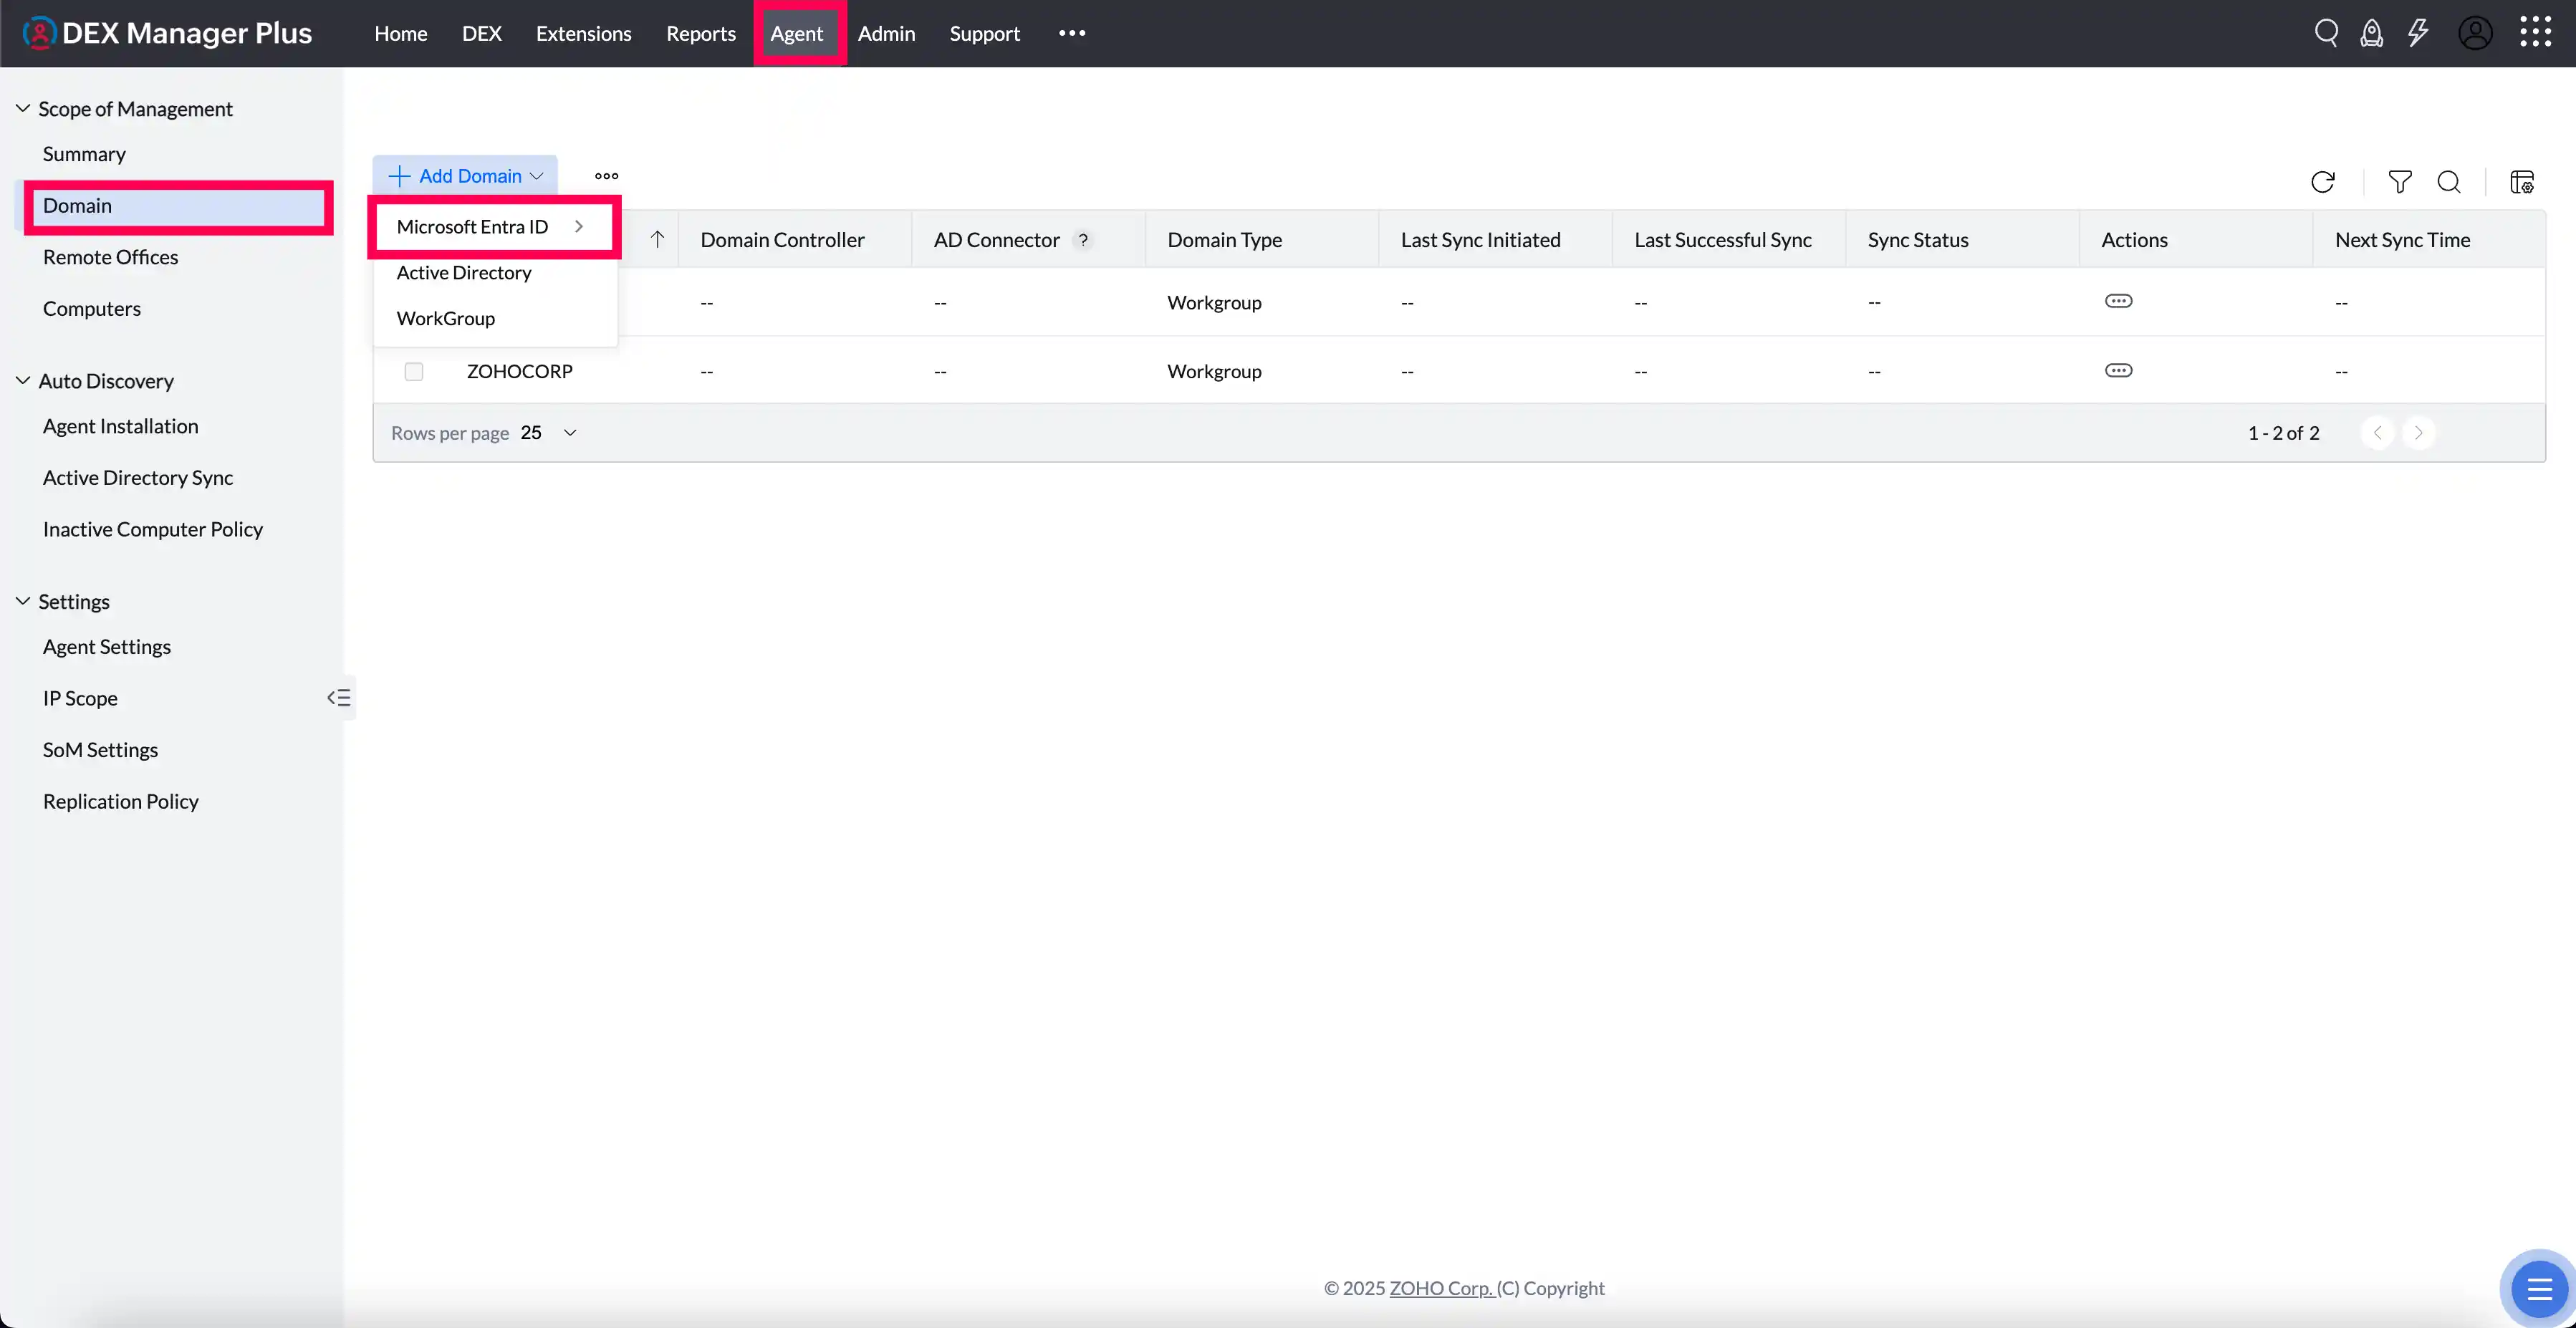The height and width of the screenshot is (1328, 2576).
Task: Open Summary in the sidebar
Action: [x=84, y=154]
